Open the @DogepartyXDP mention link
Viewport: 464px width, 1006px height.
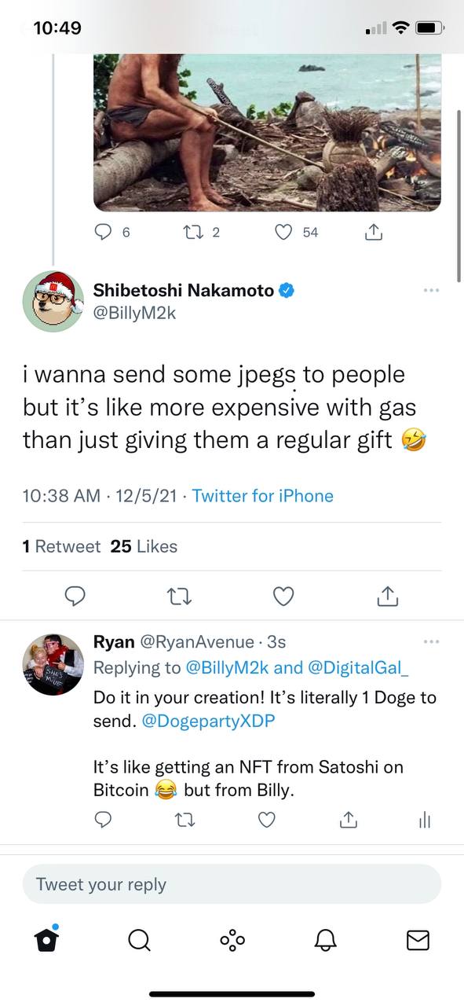(208, 719)
